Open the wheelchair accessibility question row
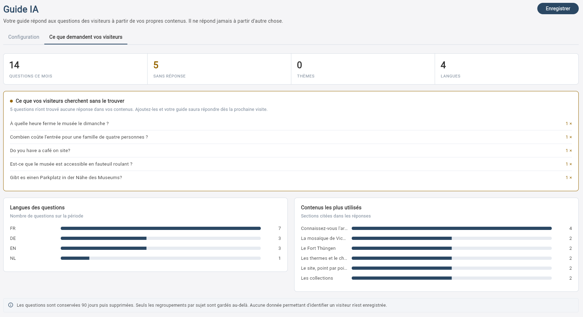 (x=291, y=164)
